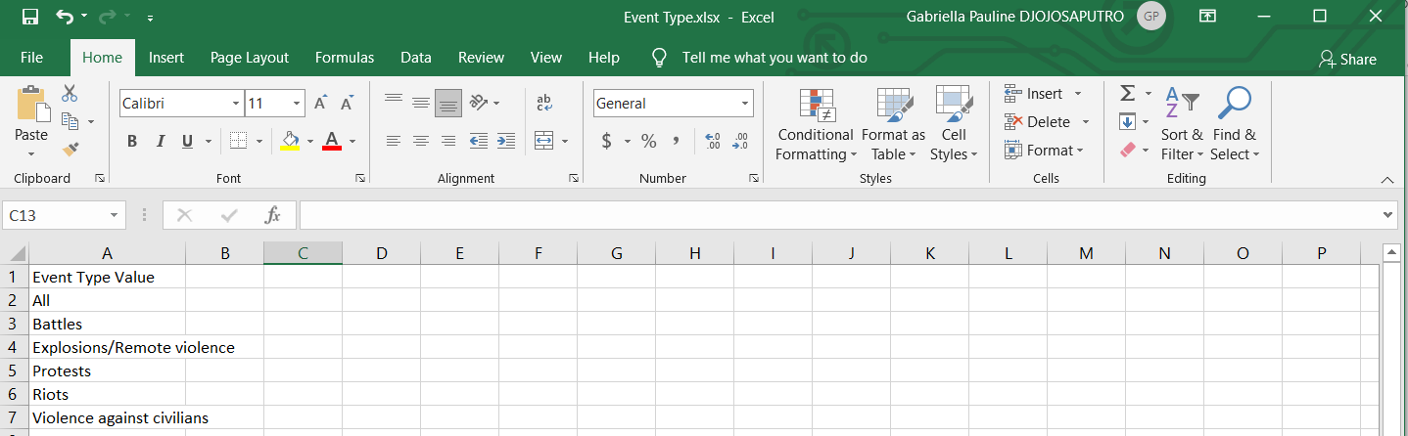Screen dimensions: 1408x436
Task: Toggle bottom vertical alignment
Action: pos(448,103)
